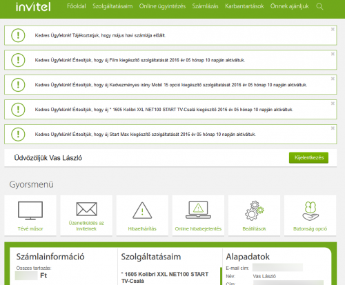Click the Alapadatok heading
345x285 pixels.
[x=248, y=257]
